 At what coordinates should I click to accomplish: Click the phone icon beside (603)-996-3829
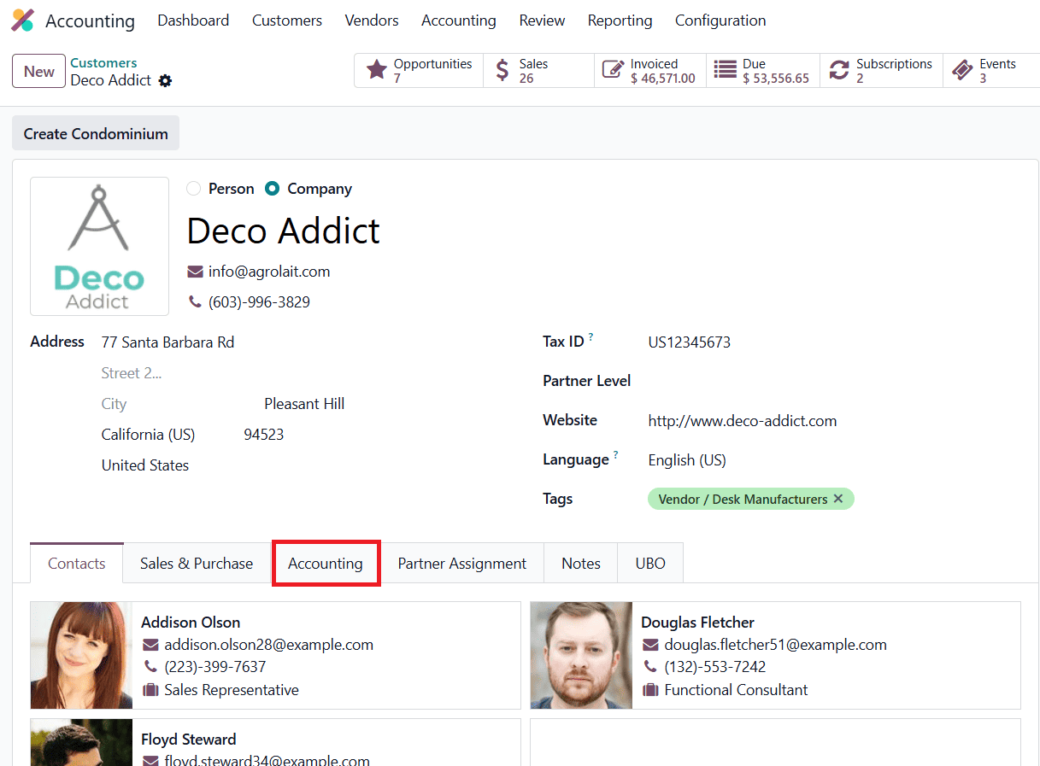pyautogui.click(x=194, y=301)
